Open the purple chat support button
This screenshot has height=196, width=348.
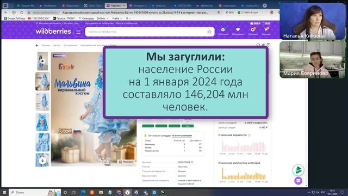click(x=299, y=180)
